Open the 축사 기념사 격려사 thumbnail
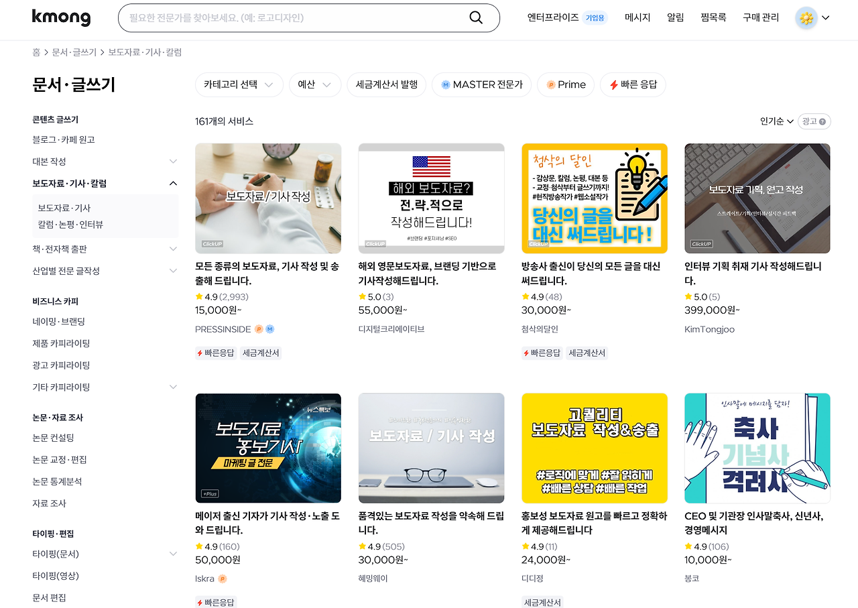Screen dimensions: 858x608 click(x=757, y=448)
